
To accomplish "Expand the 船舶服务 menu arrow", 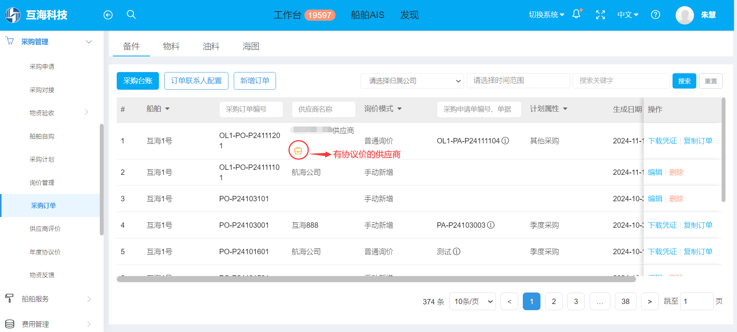I will click(x=89, y=299).
